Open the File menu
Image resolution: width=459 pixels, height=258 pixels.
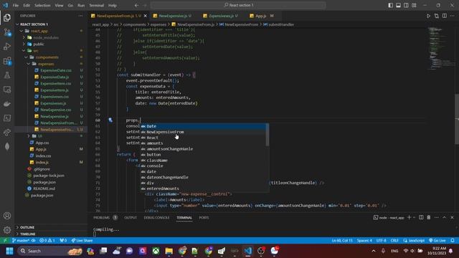(x=16, y=5)
